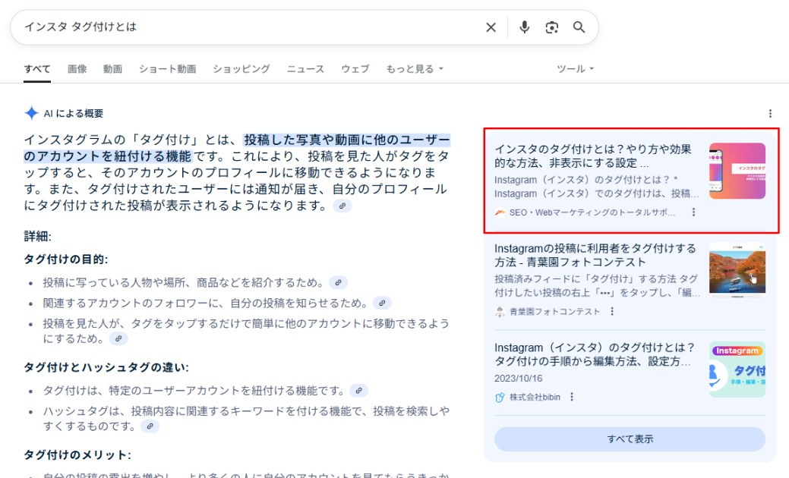Open the ウェブ tab

tap(355, 69)
